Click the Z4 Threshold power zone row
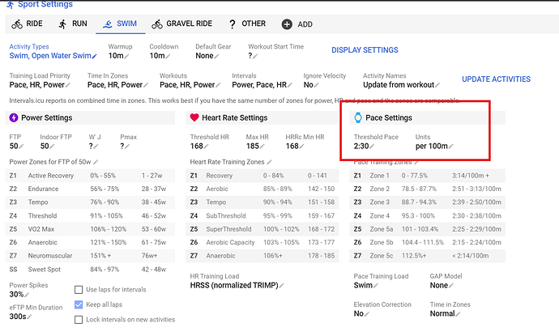Screen dimensions: 559x332 click(90, 216)
